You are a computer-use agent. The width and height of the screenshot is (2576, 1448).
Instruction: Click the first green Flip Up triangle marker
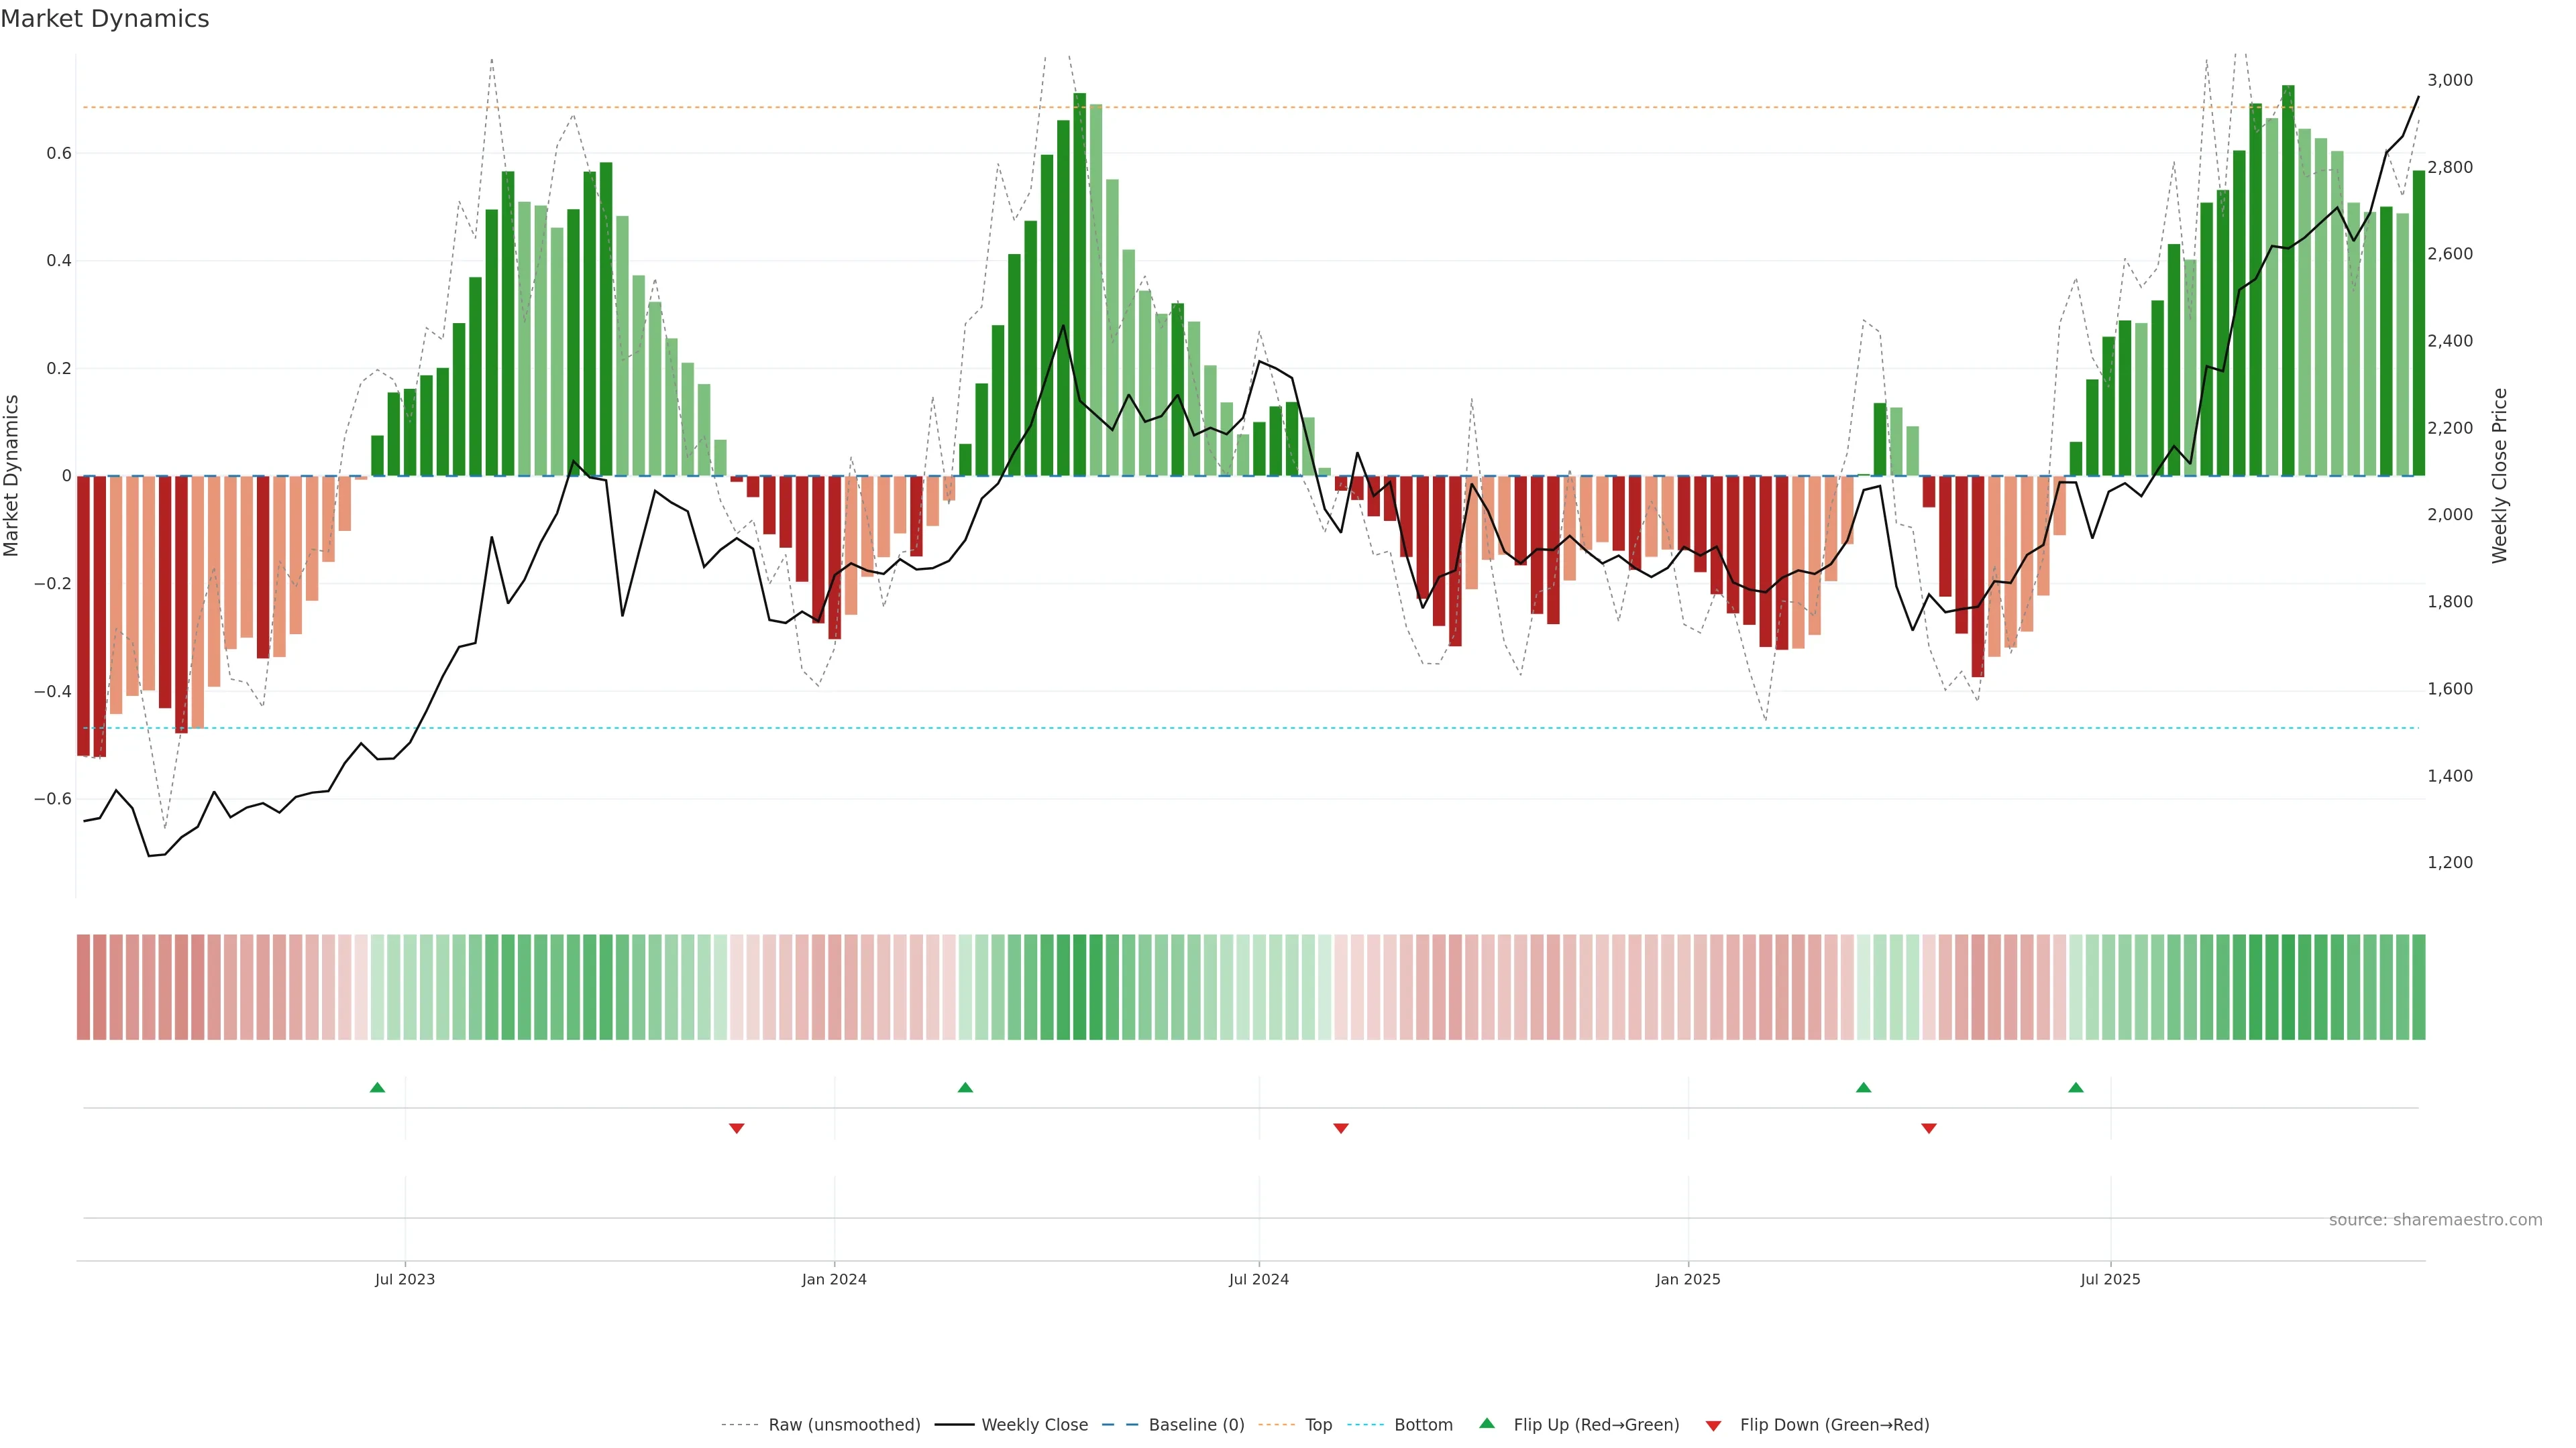[x=377, y=1087]
